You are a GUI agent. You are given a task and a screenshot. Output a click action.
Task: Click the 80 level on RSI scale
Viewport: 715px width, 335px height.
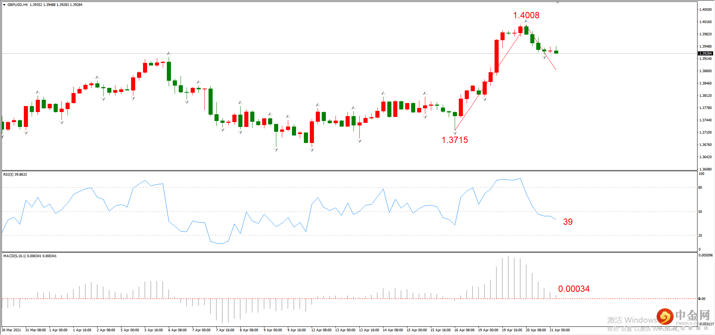(x=700, y=188)
